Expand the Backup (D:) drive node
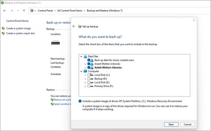Image resolution: width=211 pixels, height=131 pixels. click(85, 79)
